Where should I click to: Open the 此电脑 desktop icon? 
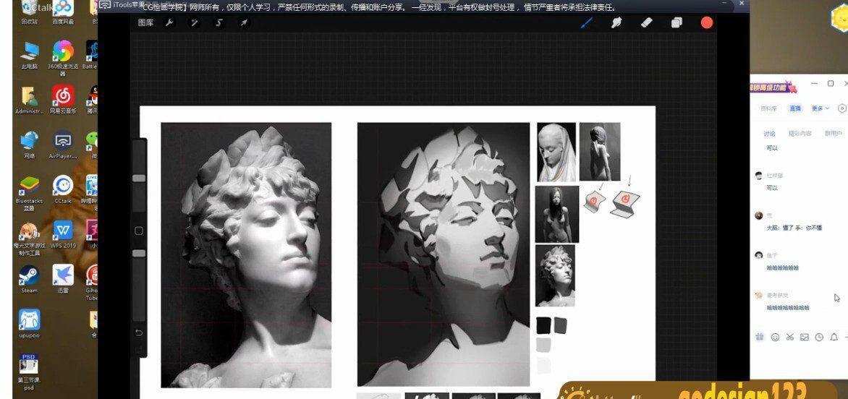click(x=29, y=56)
